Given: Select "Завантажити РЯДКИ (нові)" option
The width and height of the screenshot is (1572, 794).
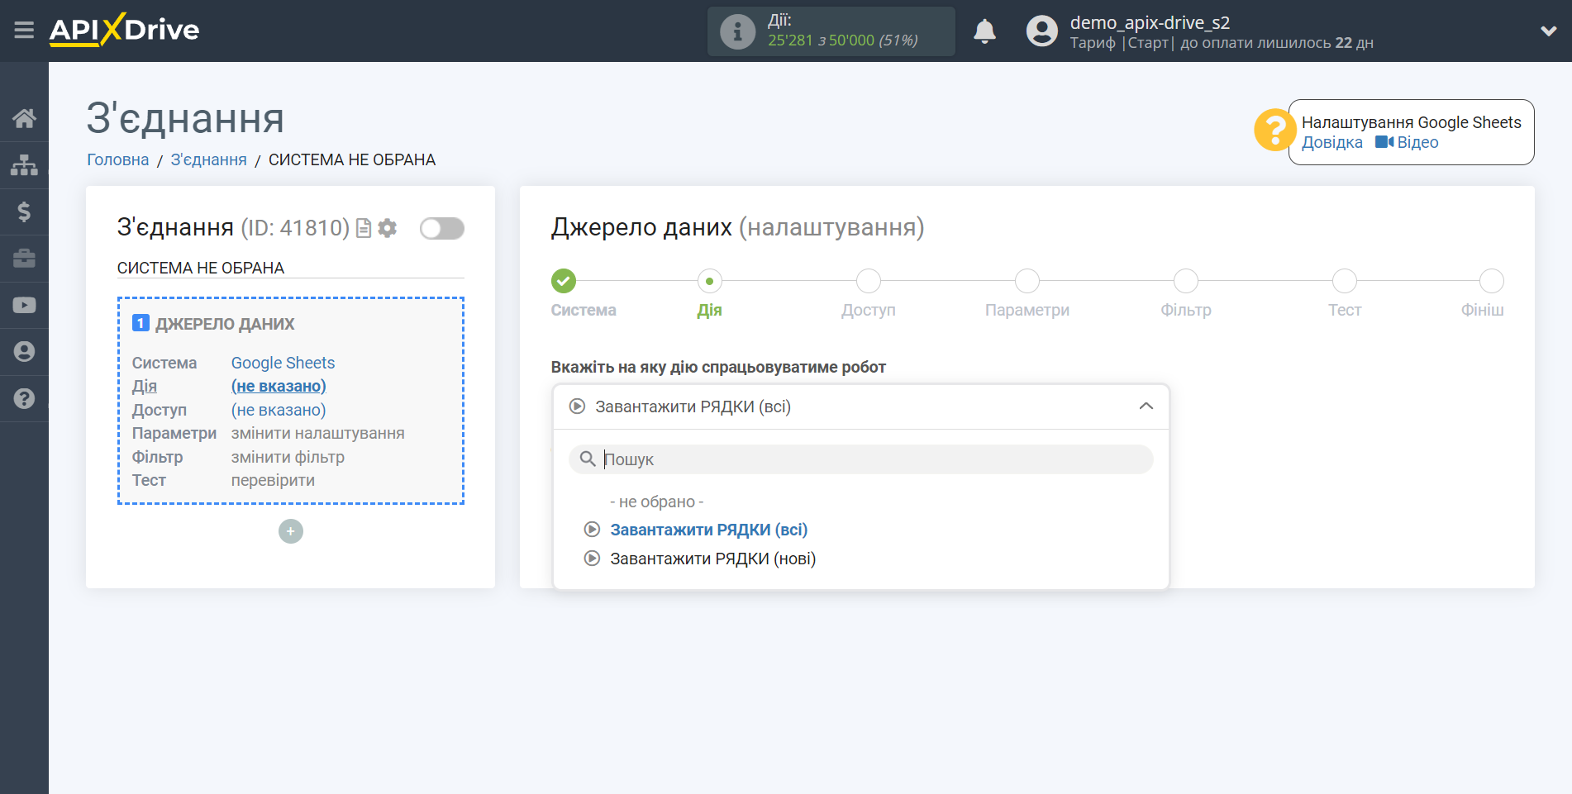Looking at the screenshot, I should coord(712,559).
